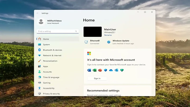190x107 pixels.
Task: Click the Local Account label
Action: (53, 23)
